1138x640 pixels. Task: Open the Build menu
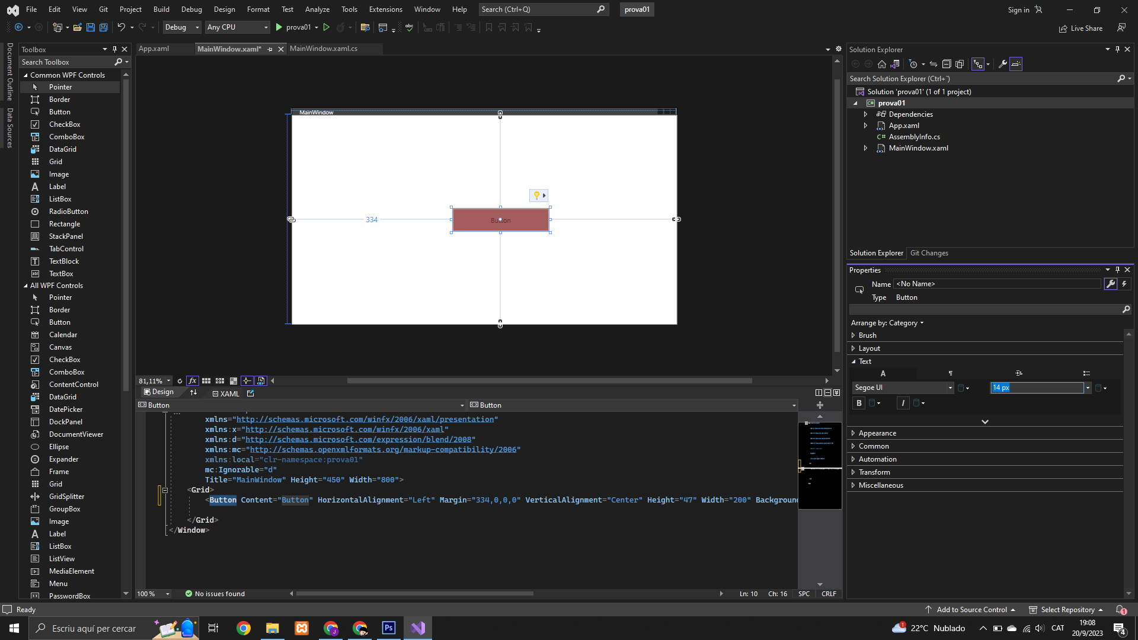point(161,9)
